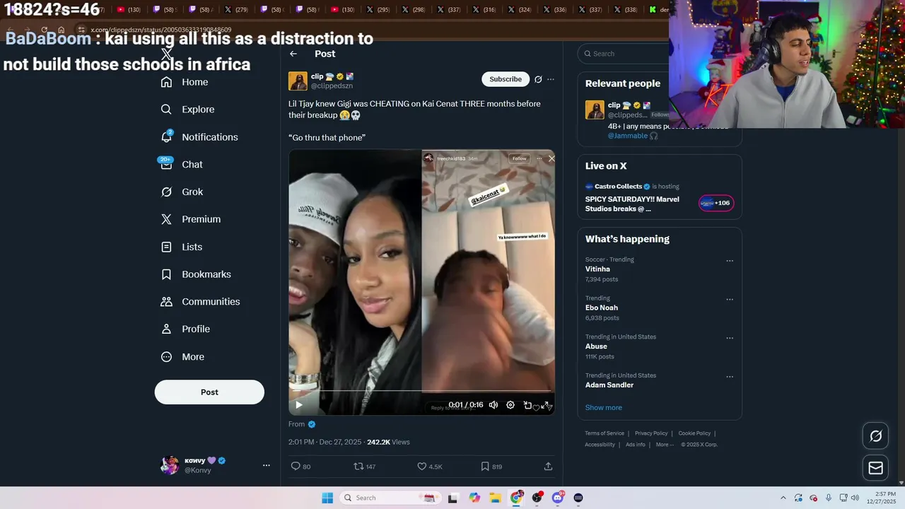Open options for the Abuse trend
The width and height of the screenshot is (905, 509).
click(x=730, y=338)
